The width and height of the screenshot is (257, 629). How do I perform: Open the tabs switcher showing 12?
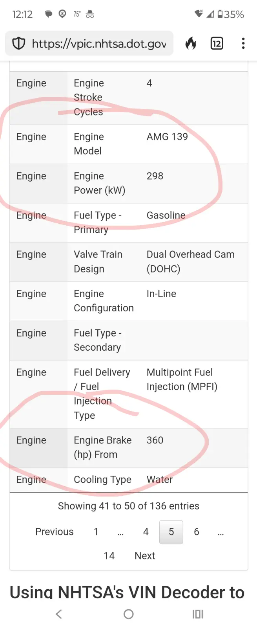coord(217,43)
